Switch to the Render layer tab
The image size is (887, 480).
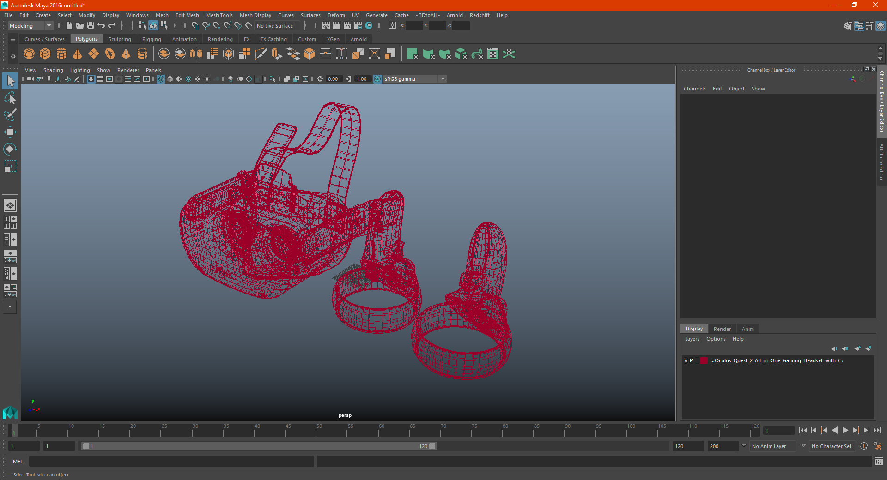pos(722,329)
